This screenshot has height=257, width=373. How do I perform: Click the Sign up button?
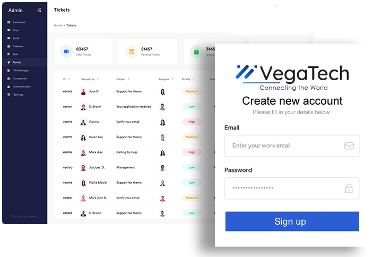[x=292, y=221]
